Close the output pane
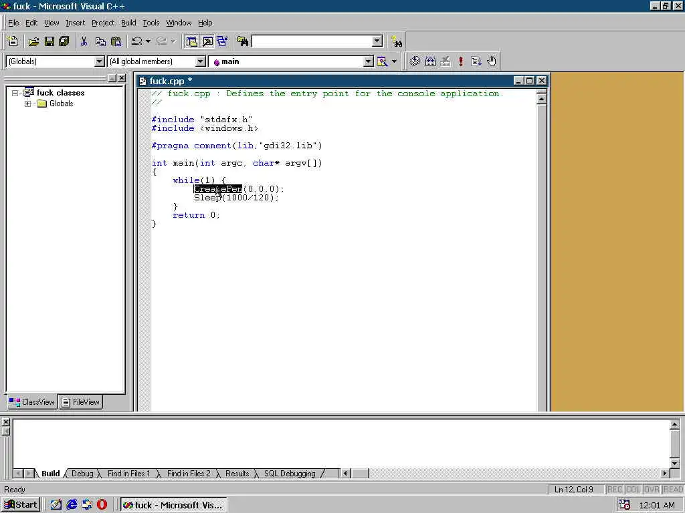Screen dimensions: 685x513 [5, 422]
